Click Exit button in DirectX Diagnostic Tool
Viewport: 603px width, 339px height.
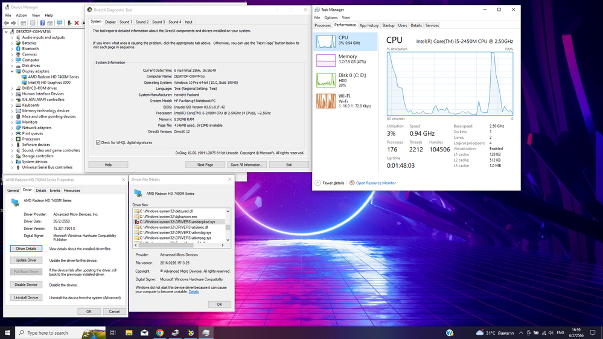[x=289, y=165]
